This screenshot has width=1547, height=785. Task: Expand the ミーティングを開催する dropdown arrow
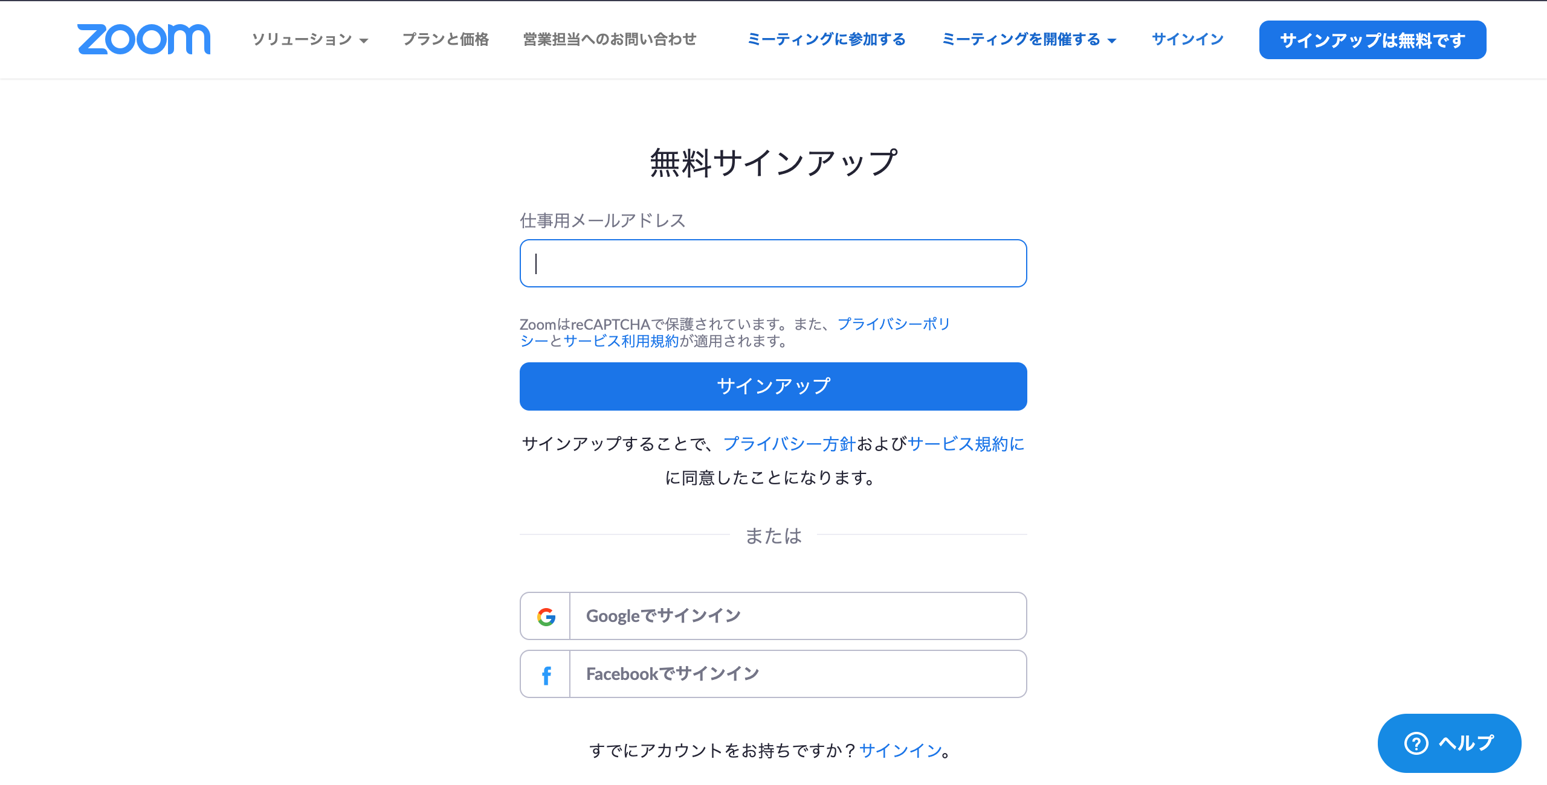pos(1112,41)
